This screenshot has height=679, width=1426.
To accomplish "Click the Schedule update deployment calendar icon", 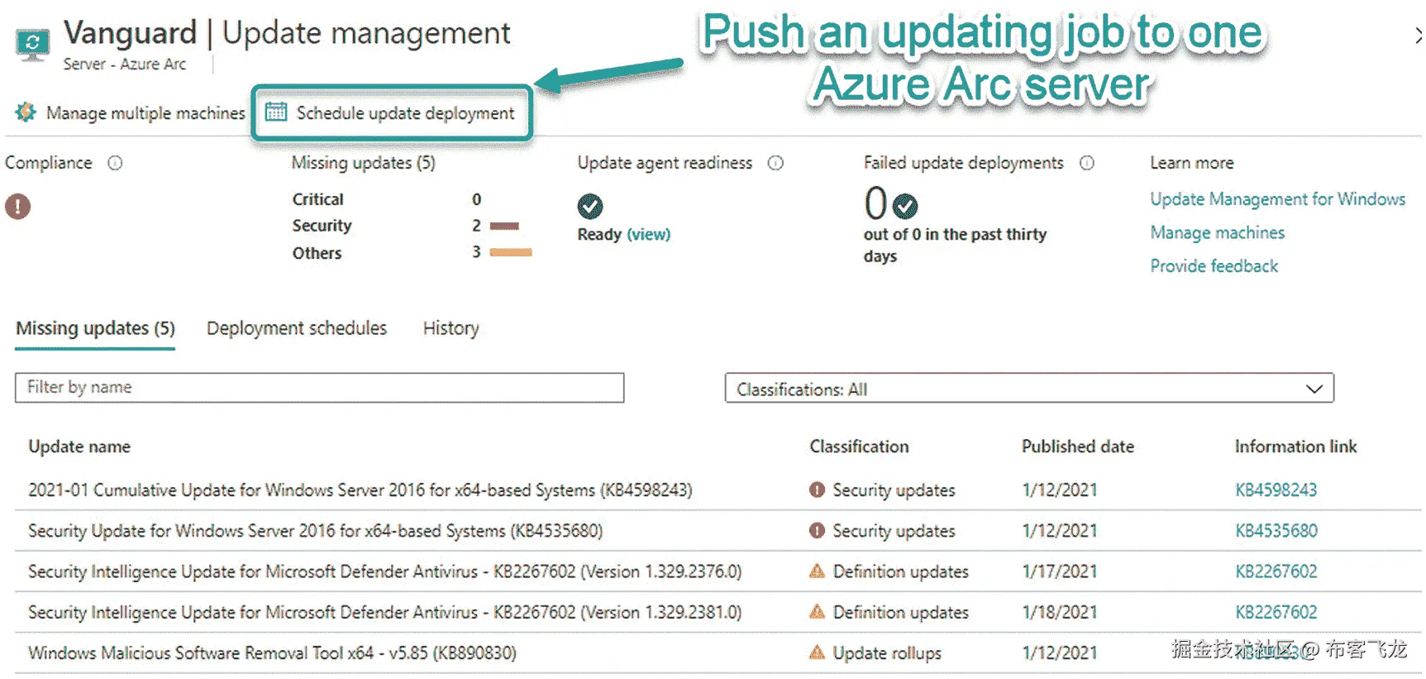I will [x=276, y=112].
